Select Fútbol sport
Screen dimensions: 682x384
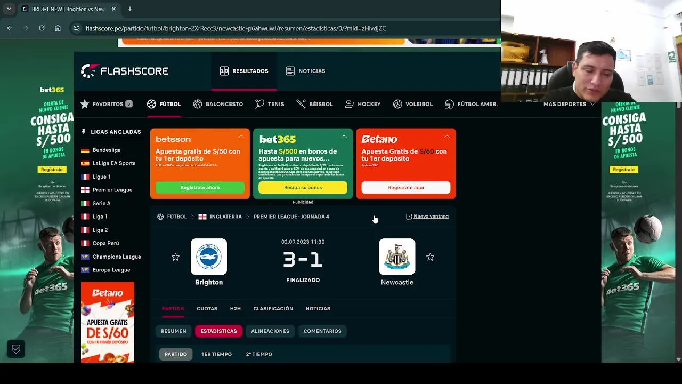pyautogui.click(x=164, y=104)
